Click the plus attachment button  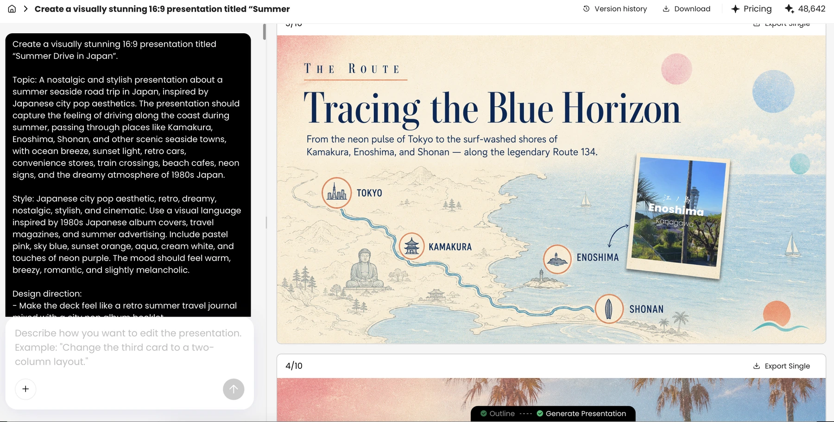[x=25, y=389]
